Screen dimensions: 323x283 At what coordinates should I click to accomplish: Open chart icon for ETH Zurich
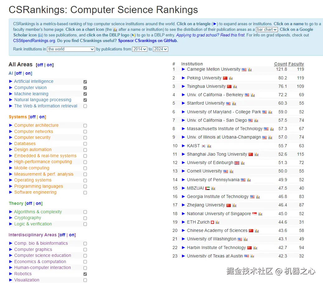click(217, 222)
